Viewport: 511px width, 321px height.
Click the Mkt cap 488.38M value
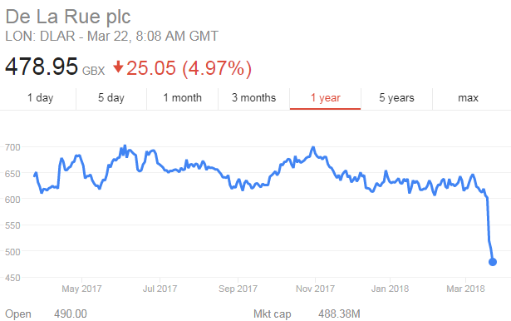(x=339, y=314)
